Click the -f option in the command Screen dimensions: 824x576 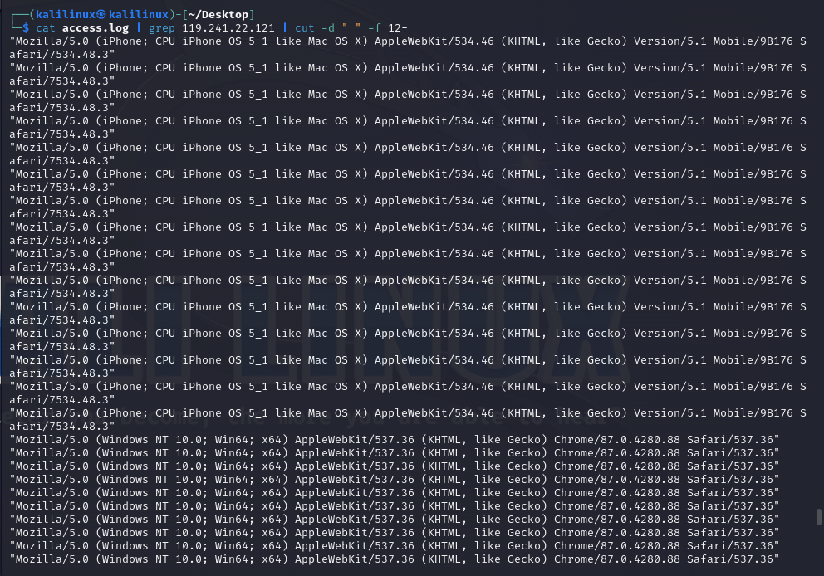[x=374, y=28]
